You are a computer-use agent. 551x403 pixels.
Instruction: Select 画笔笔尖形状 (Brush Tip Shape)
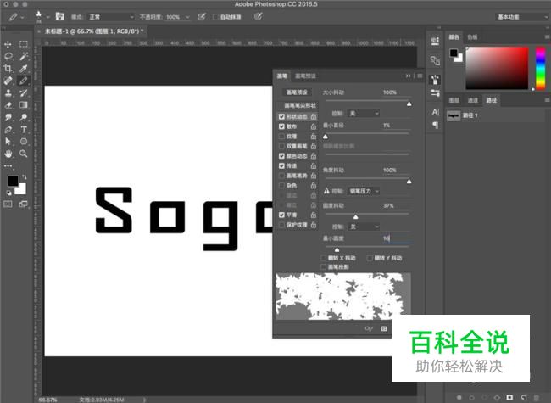pos(298,105)
